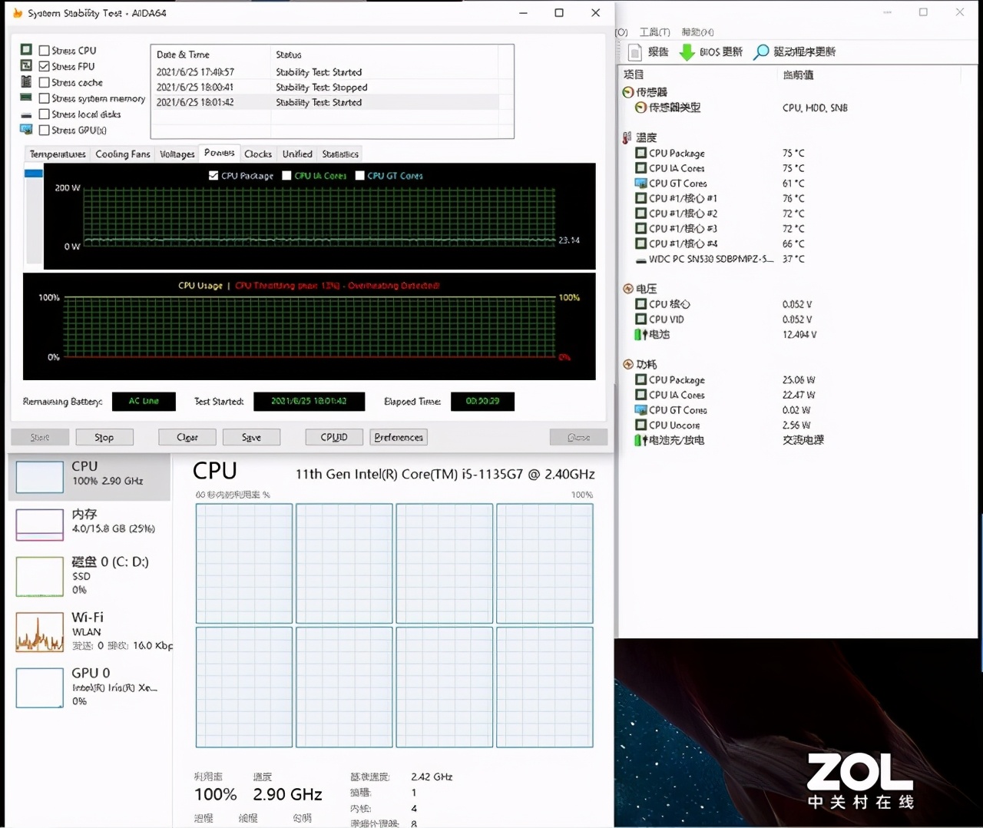Click the battery charge status icon
This screenshot has width=983, height=828.
pos(640,440)
